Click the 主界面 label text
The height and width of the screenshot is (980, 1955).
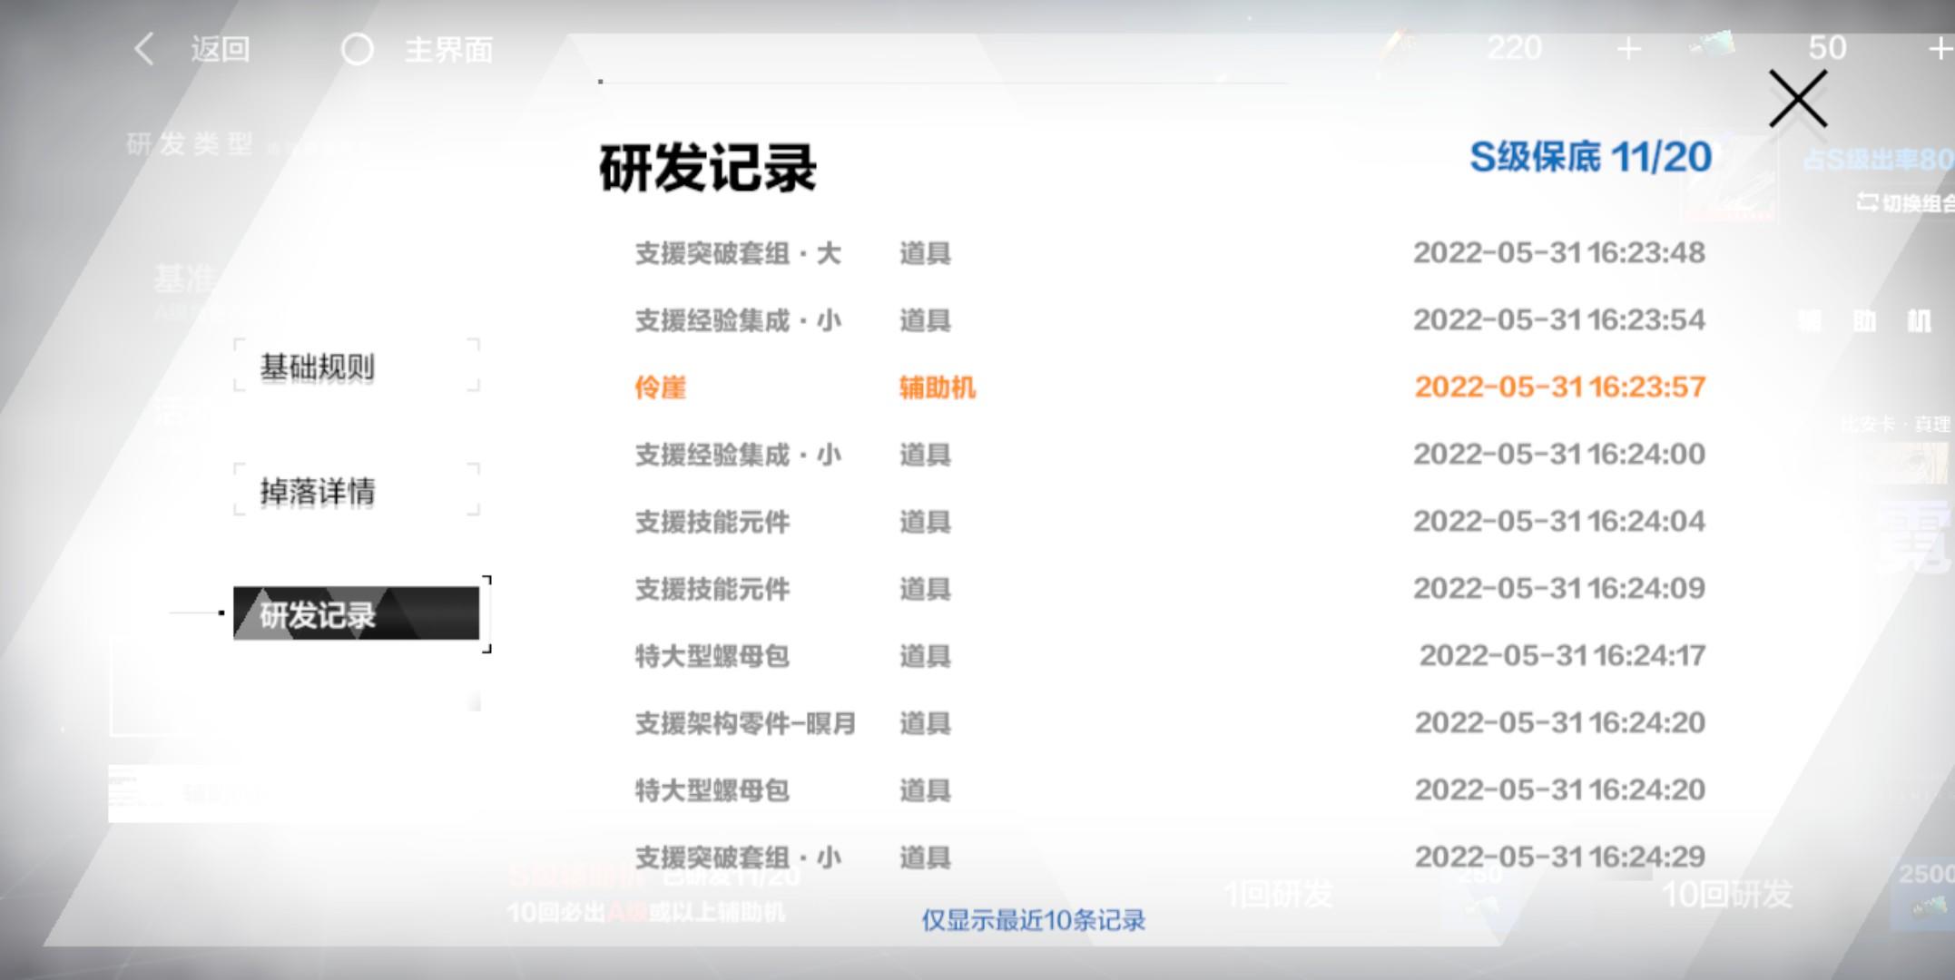pos(448,49)
